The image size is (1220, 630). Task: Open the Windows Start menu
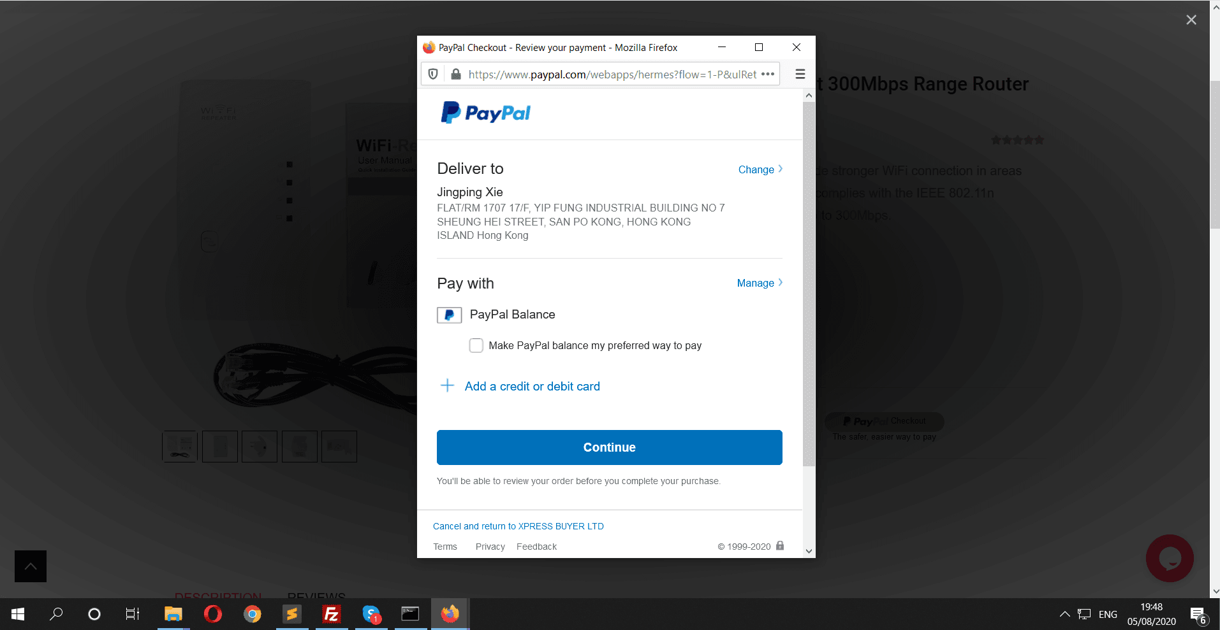[18, 614]
